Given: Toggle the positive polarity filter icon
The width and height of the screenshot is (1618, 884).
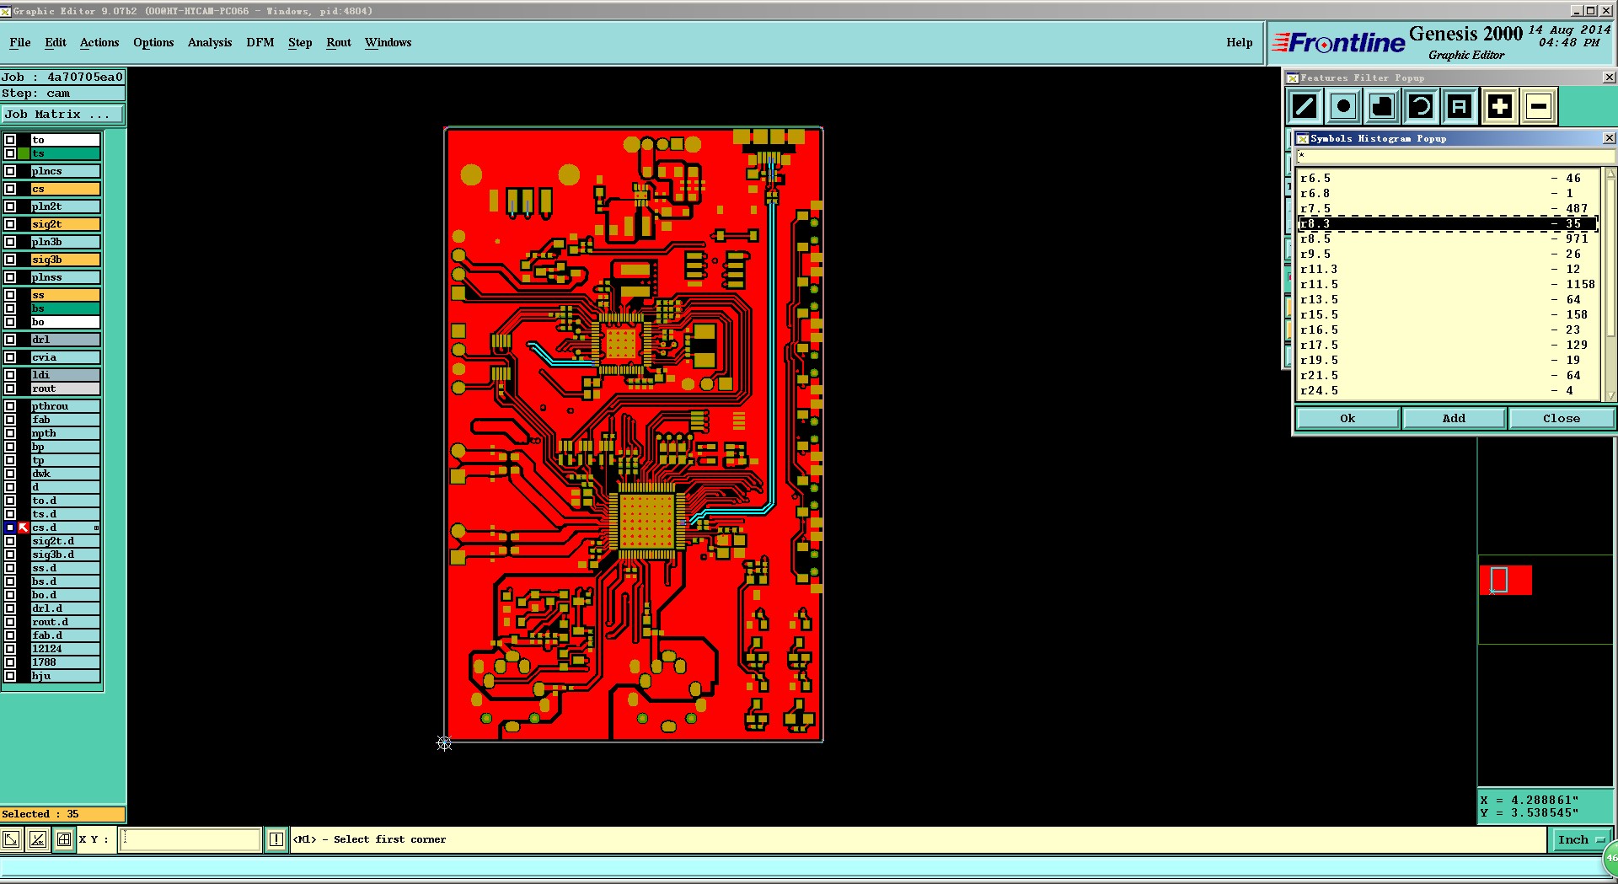Looking at the screenshot, I should click(1500, 106).
